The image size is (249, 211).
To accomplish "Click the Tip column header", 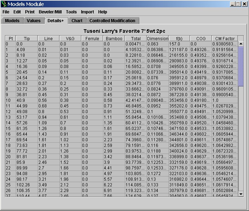I will 27,38.
